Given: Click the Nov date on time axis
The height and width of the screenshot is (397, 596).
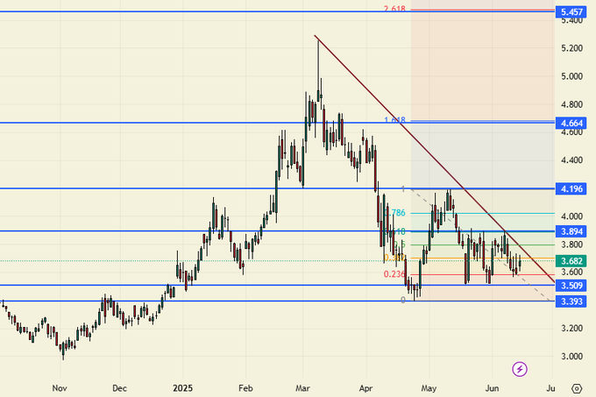Looking at the screenshot, I should point(59,387).
